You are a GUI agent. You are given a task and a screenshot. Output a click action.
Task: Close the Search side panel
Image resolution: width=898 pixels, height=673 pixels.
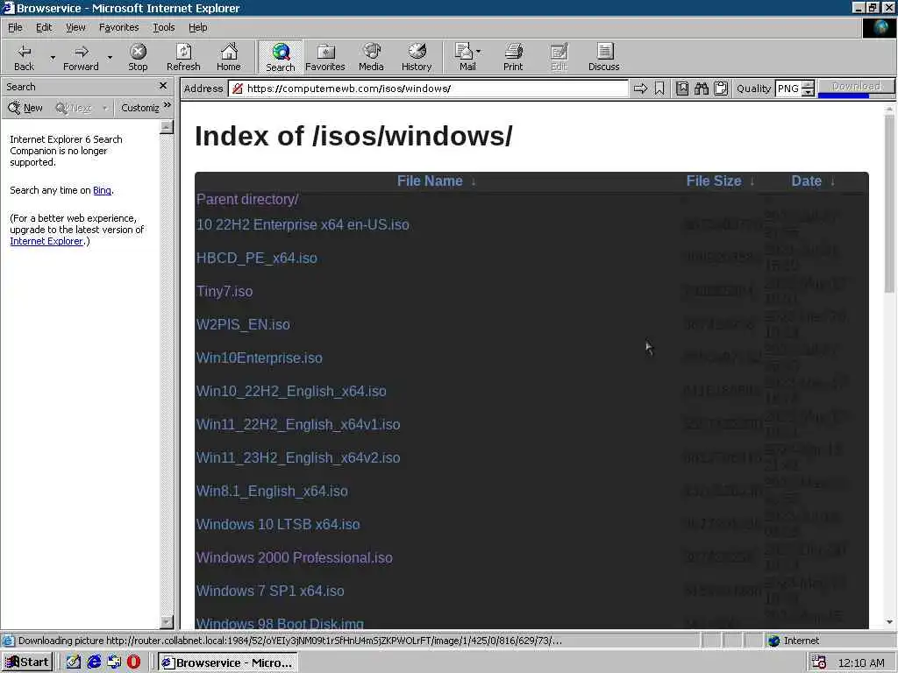[162, 86]
